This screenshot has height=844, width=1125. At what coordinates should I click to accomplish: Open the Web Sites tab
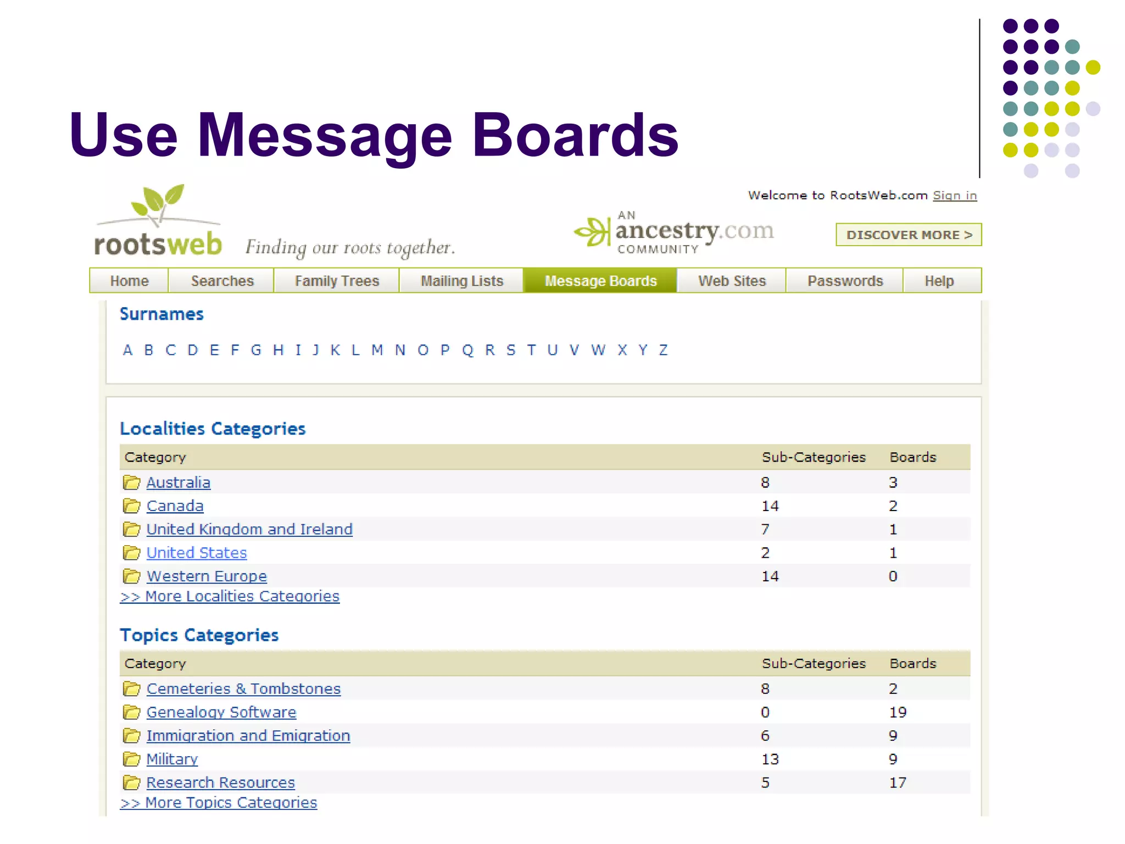pyautogui.click(x=732, y=281)
